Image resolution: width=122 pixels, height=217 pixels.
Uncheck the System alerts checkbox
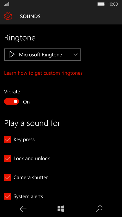8,196
